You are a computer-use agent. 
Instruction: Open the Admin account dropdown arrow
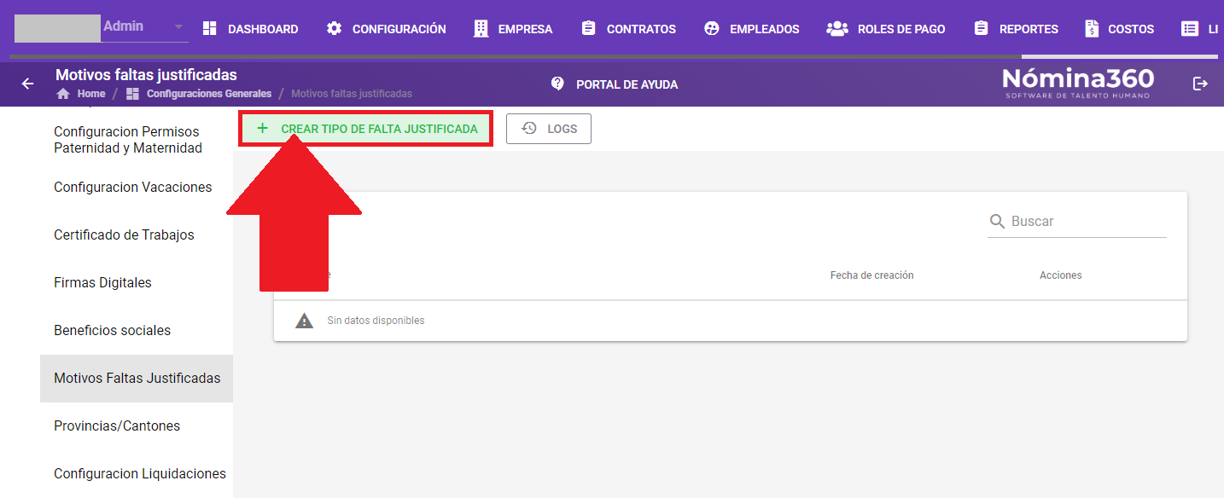178,27
